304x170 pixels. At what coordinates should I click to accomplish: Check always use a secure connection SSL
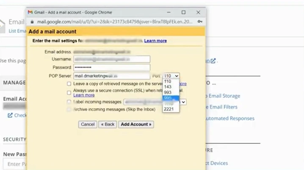pos(69,93)
